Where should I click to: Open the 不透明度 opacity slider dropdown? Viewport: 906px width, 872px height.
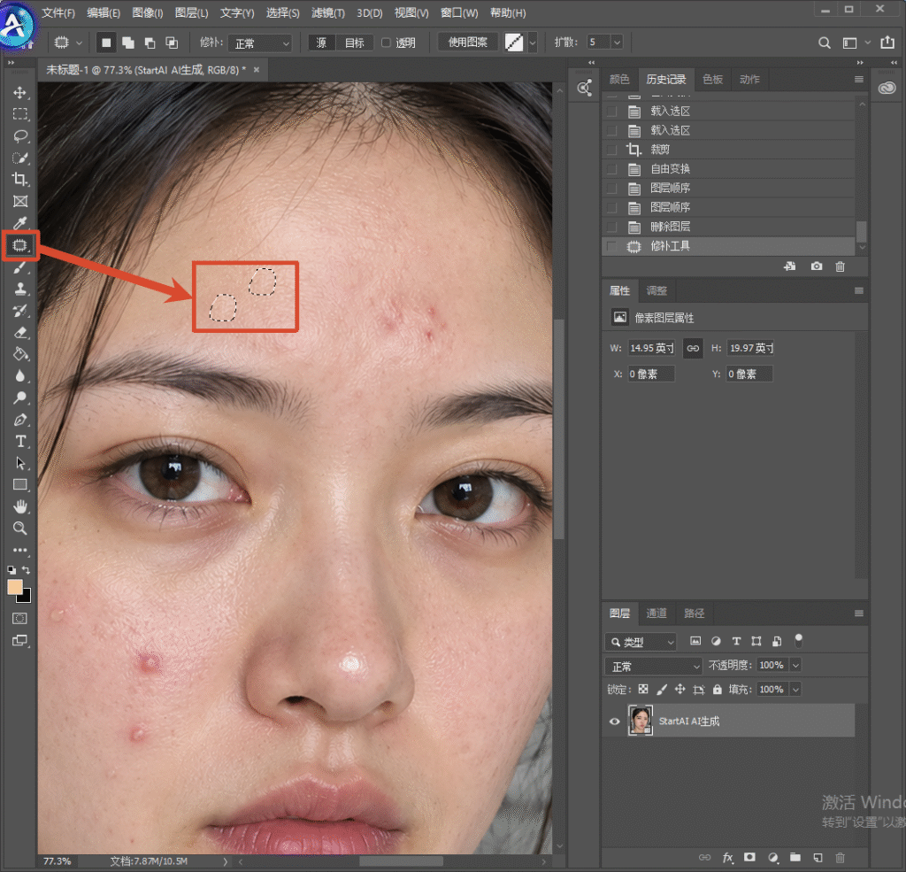(x=795, y=666)
